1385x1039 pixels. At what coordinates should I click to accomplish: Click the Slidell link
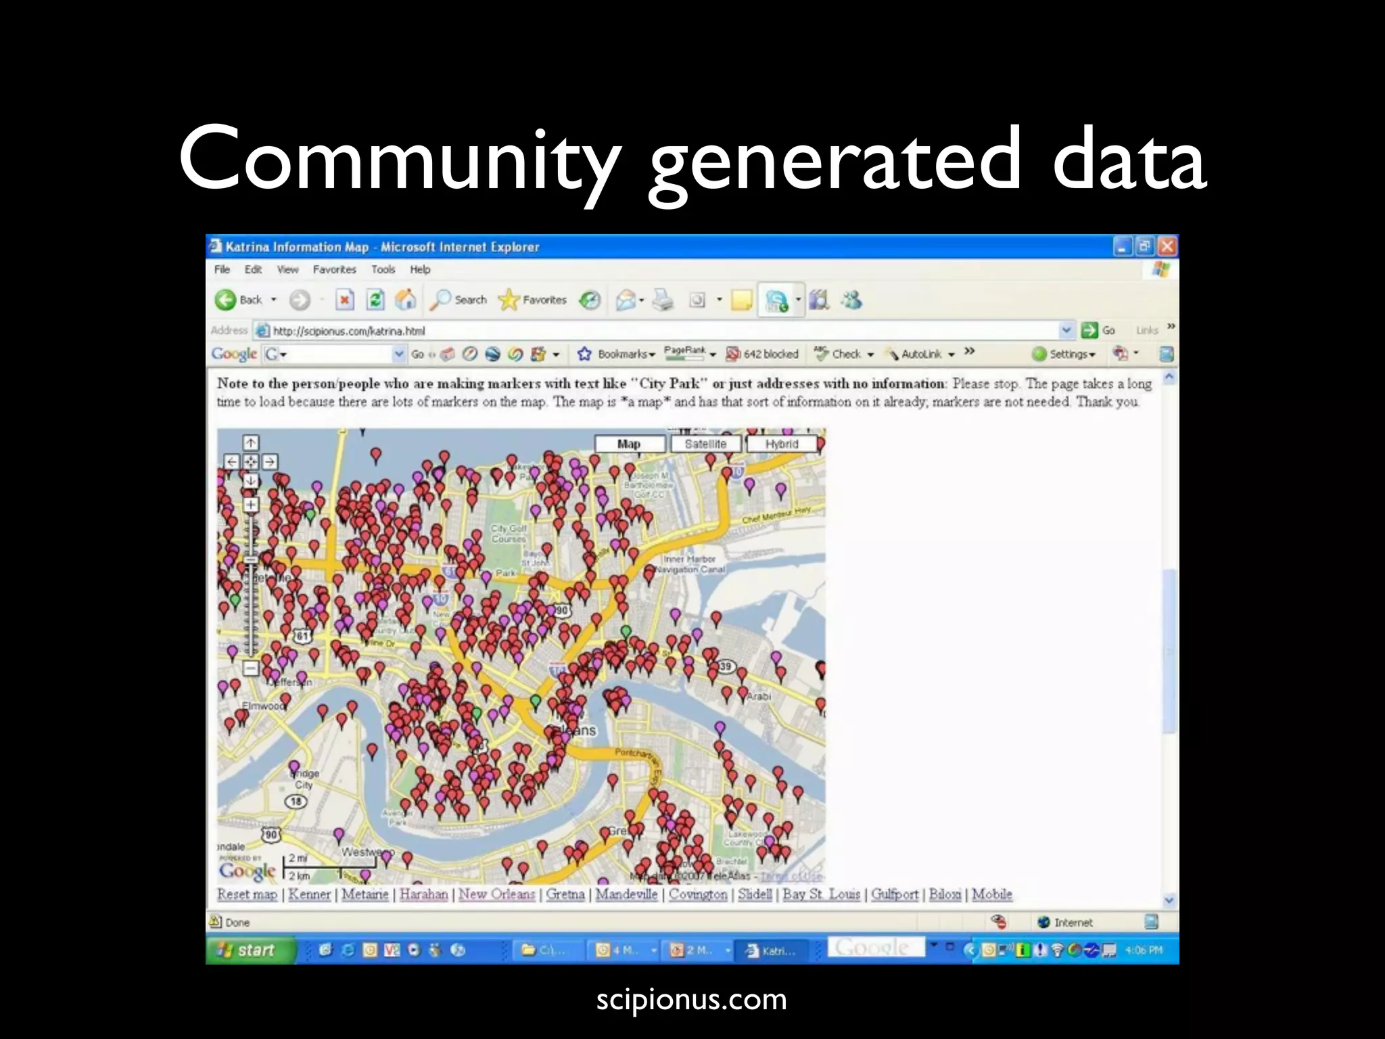[x=755, y=894]
